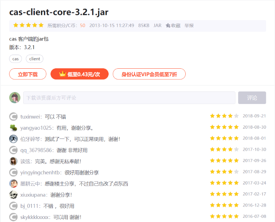Click yingyingchenhtb's four-star rating
This screenshot has height=222, width=275.
click(224, 172)
